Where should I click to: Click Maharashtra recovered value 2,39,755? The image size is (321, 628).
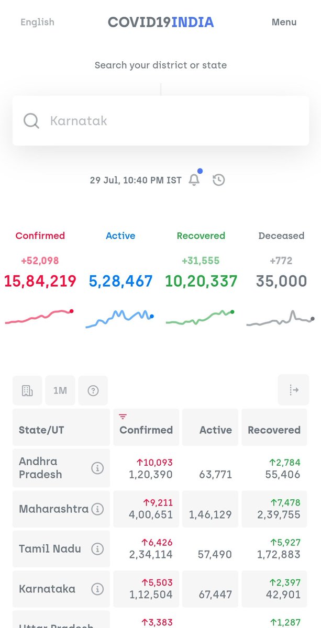279,515
